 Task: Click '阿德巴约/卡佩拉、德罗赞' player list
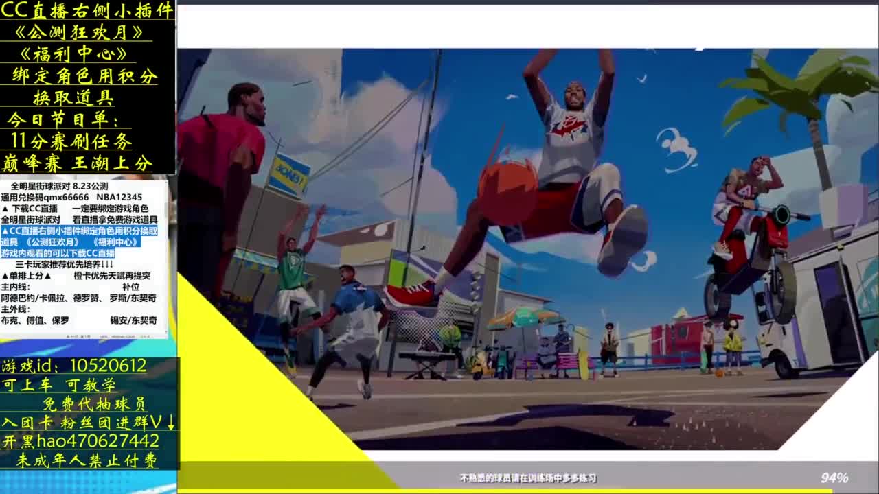[x=50, y=298]
